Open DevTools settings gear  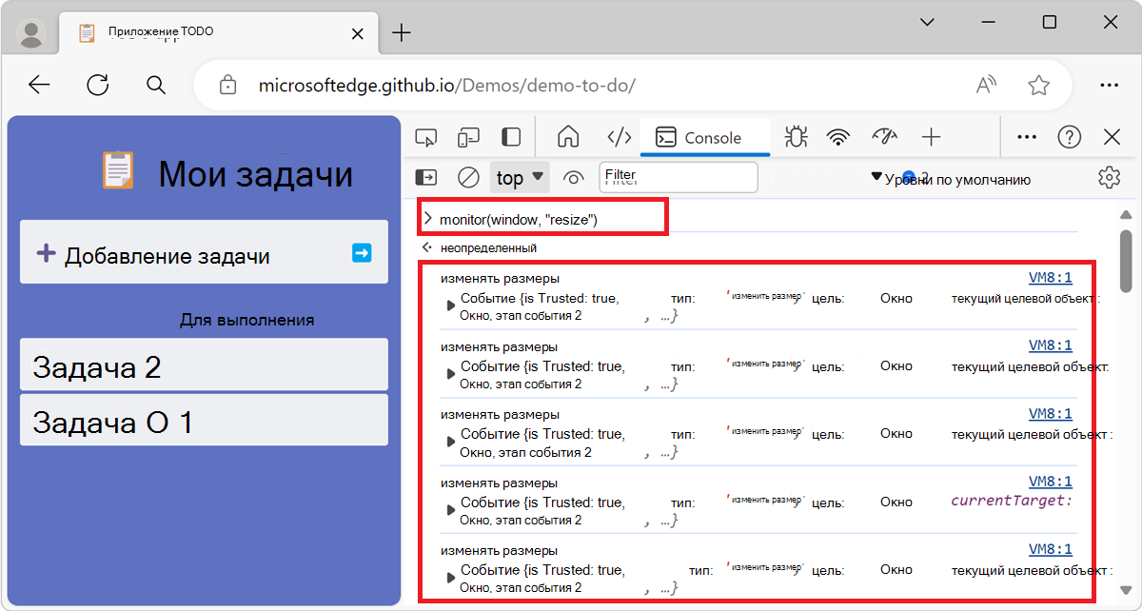[1109, 177]
